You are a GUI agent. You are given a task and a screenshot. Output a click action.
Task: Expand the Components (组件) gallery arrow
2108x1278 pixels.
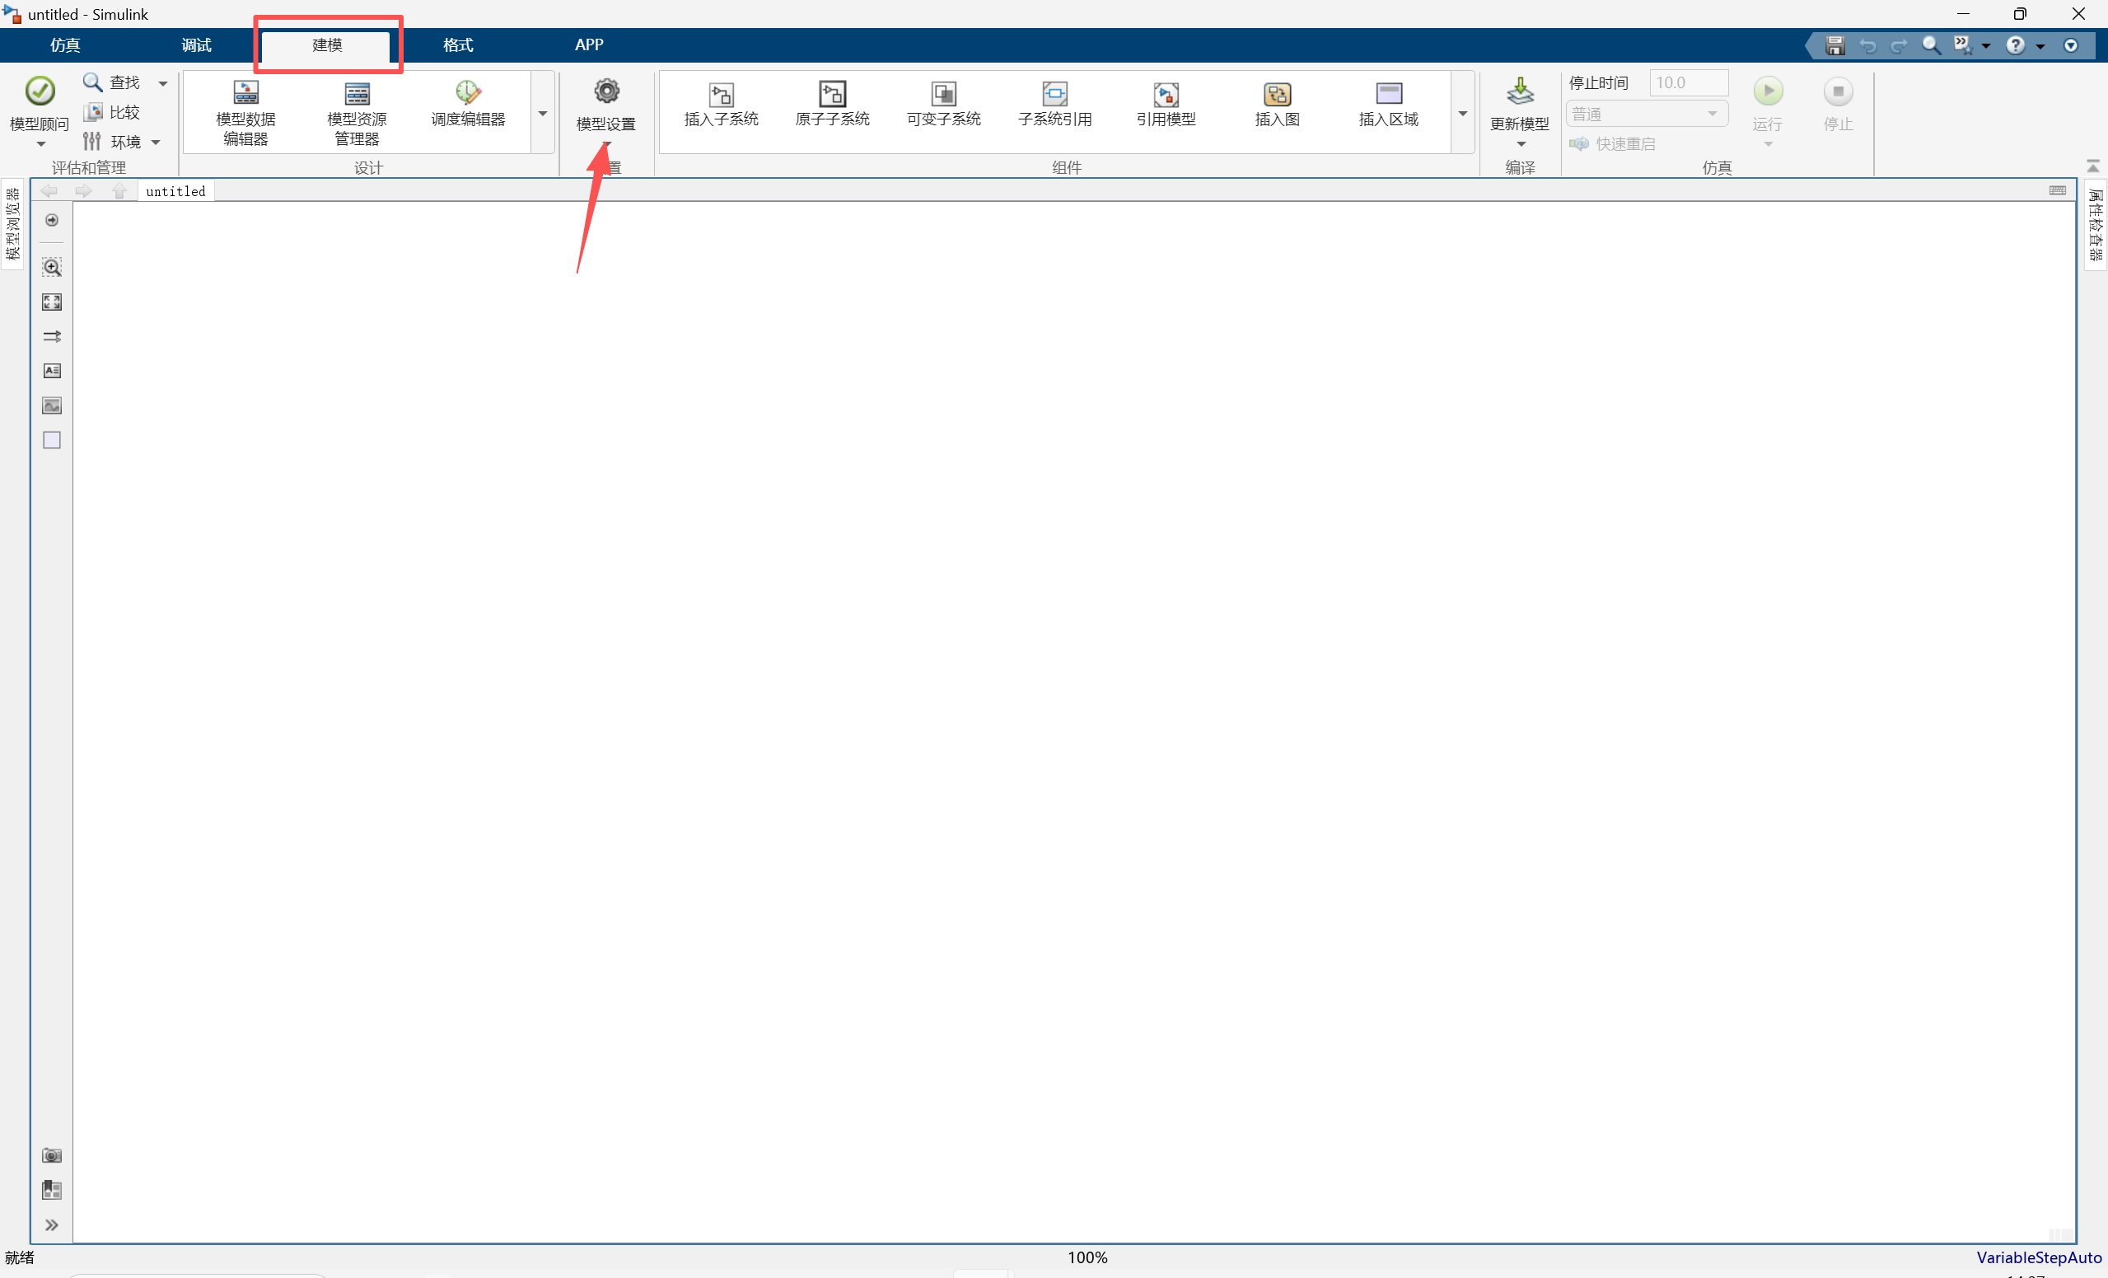1462,114
